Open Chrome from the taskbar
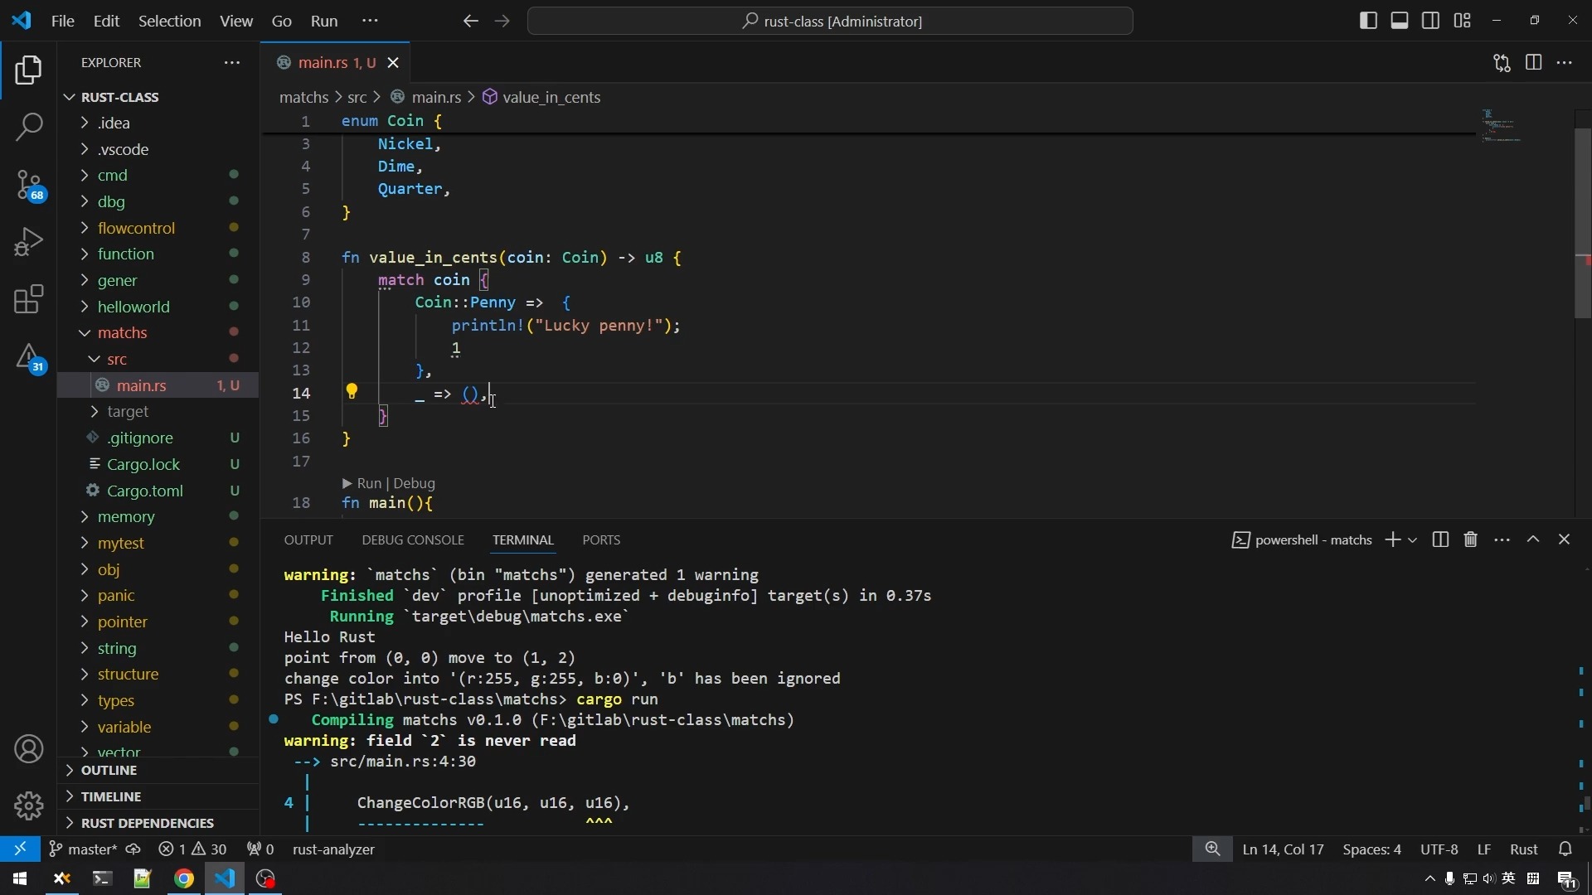This screenshot has width=1592, height=895. pos(184,879)
